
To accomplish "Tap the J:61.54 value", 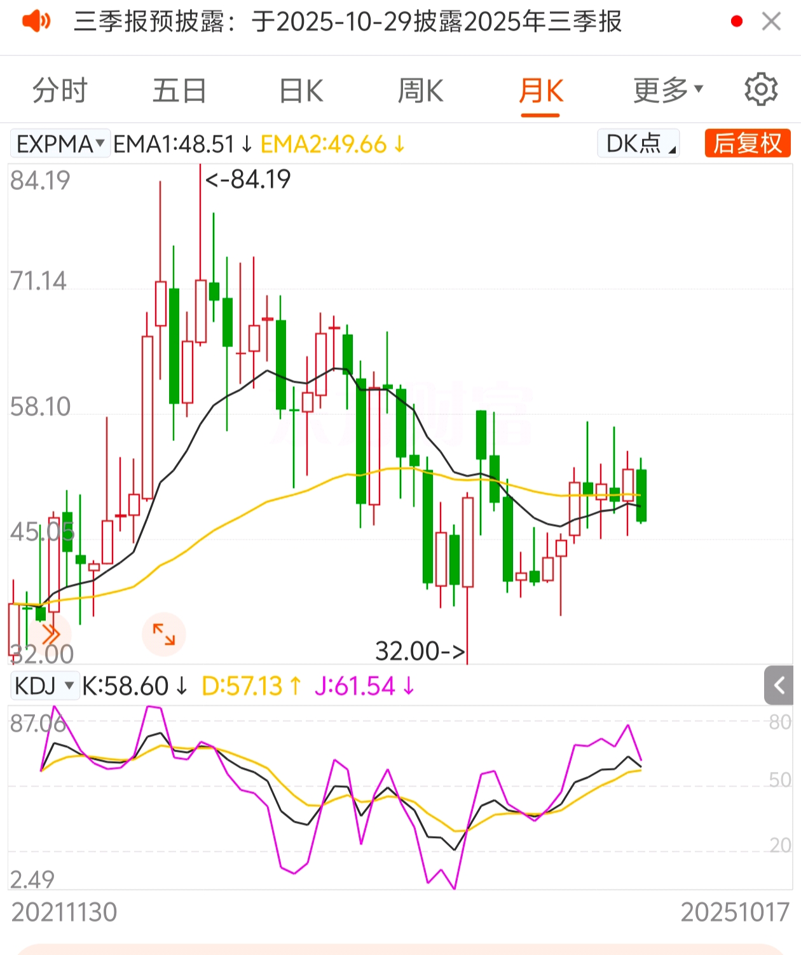I will point(365,686).
